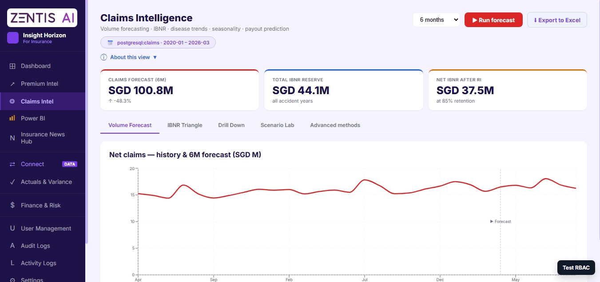Click the SGD 44.1M value
Image resolution: width=600 pixels, height=282 pixels.
click(x=301, y=91)
